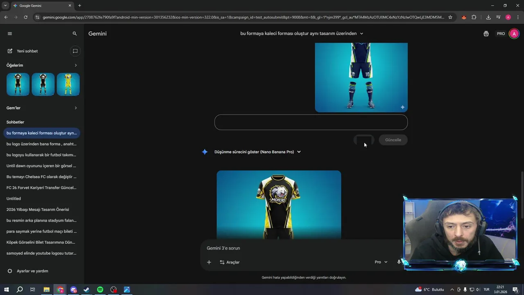Viewport: 524px width, 295px height.
Task: Expand the Öğelerim section arrow
Action: tap(76, 65)
